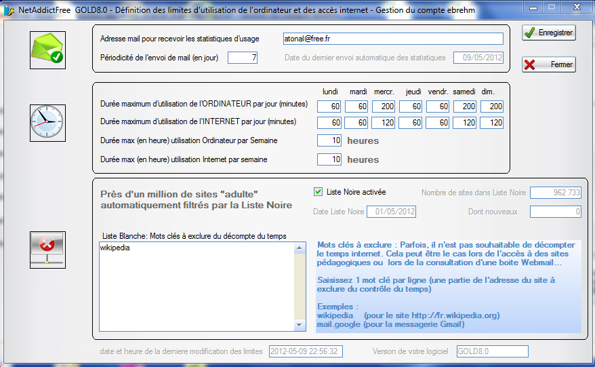Disable the Liste Noire activée checkbox
The image size is (595, 367).
(319, 192)
